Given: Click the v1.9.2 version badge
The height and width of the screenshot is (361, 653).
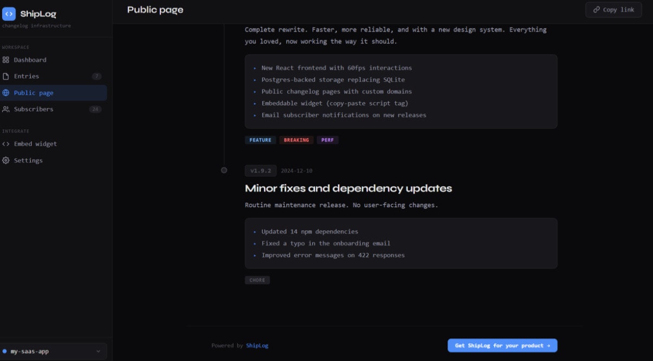Looking at the screenshot, I should tap(260, 170).
